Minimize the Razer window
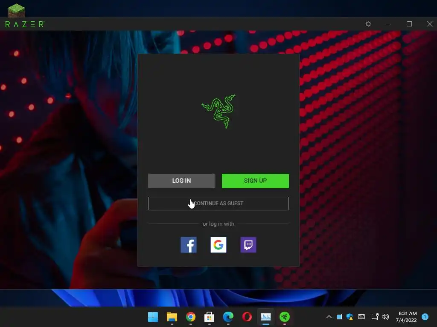 pyautogui.click(x=387, y=24)
